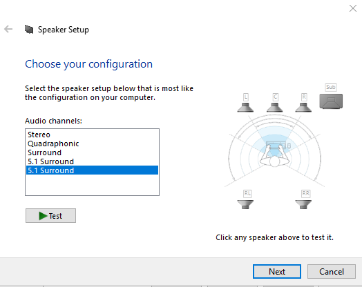362x287 pixels.
Task: Click the green play triangle on Test
Action: pos(43,216)
